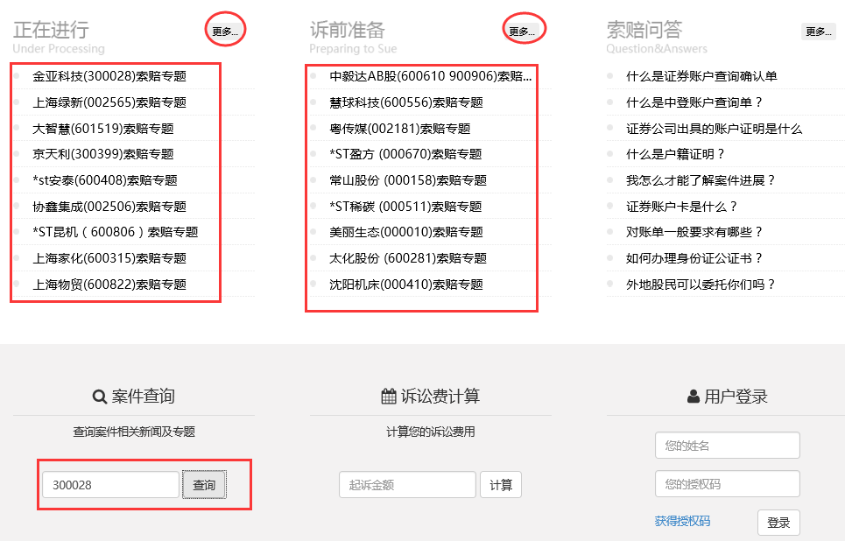Image resolution: width=845 pixels, height=541 pixels.
Task: Open 金亚科技(300028)索赔专题
Action: point(109,76)
